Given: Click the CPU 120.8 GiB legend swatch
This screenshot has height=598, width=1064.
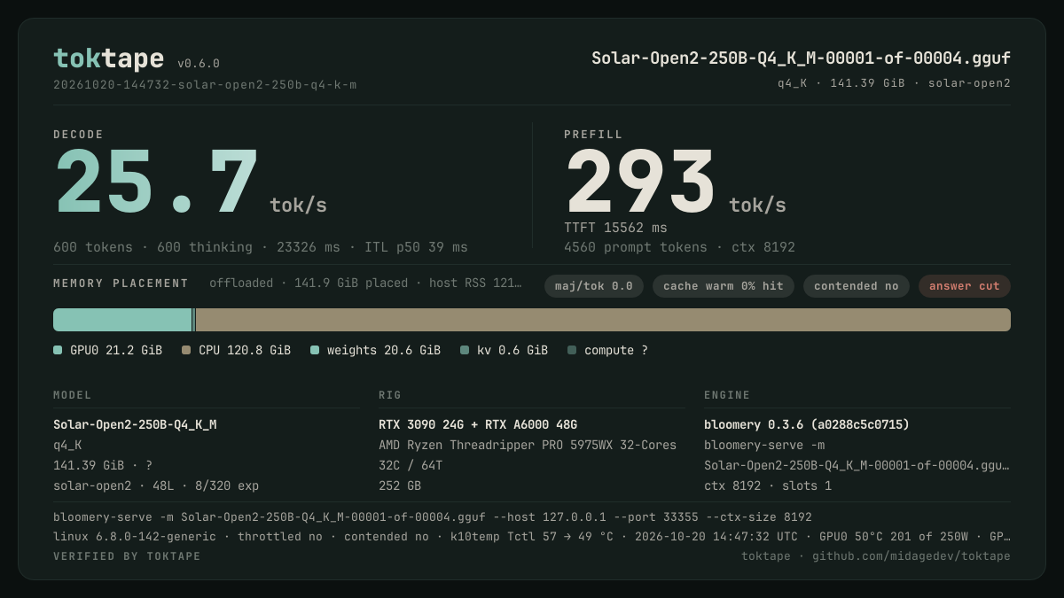Looking at the screenshot, I should (x=186, y=350).
